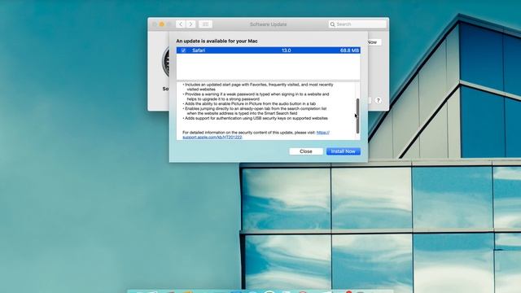The image size is (521, 293).
Task: Open help with the question mark button
Action: pyautogui.click(x=378, y=100)
